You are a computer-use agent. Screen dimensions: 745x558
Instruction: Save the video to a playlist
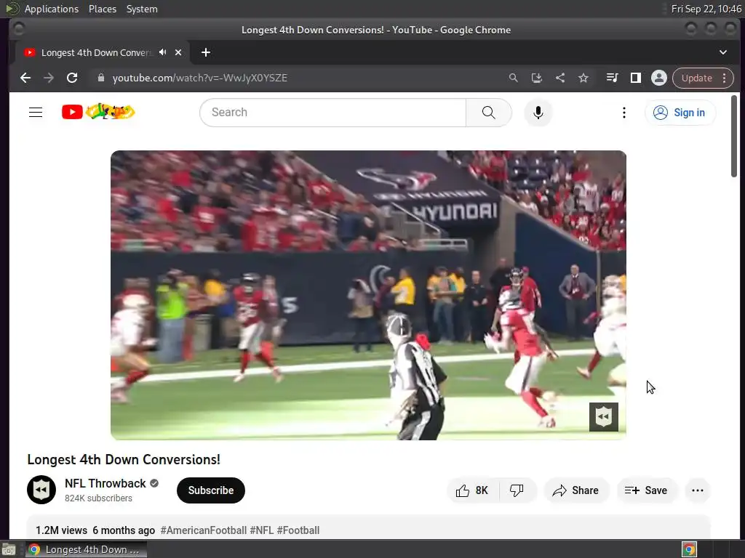(646, 490)
